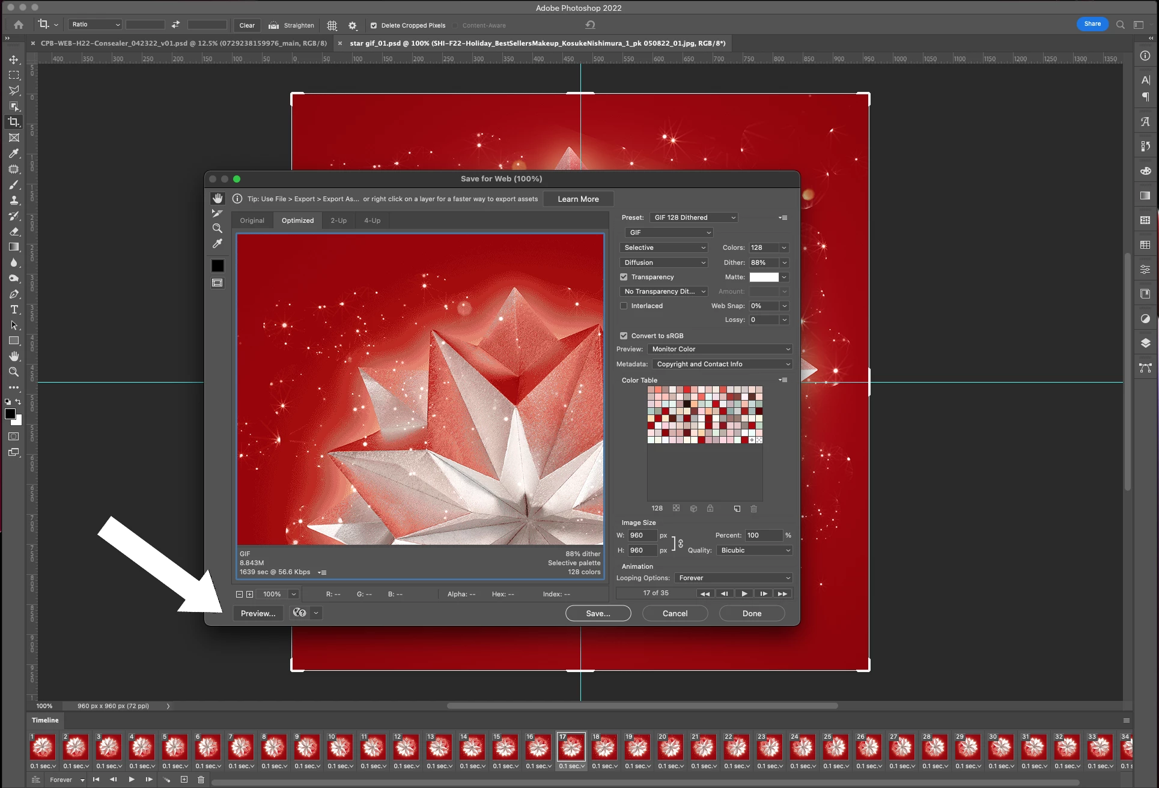Open the Diffusion dither method dropdown
This screenshot has width=1159, height=788.
coord(664,262)
